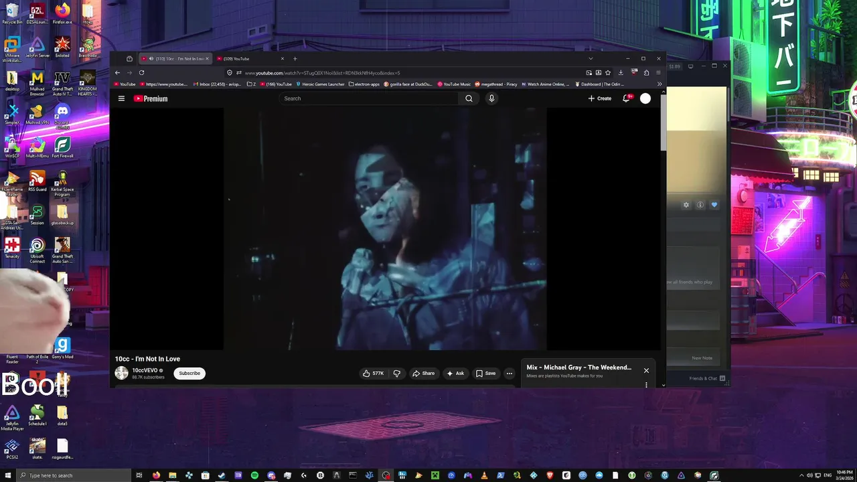Show more bookmarks overflow chevron
This screenshot has width=857, height=482.
[x=659, y=84]
